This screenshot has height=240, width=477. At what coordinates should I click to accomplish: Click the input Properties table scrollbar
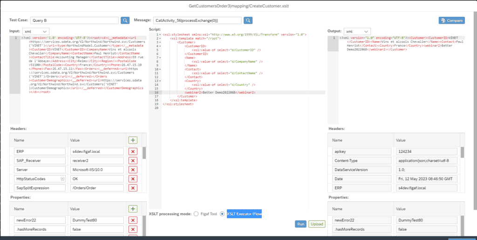click(x=144, y=226)
